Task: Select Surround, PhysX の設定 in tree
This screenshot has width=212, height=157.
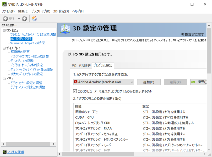Action: coord(27,43)
